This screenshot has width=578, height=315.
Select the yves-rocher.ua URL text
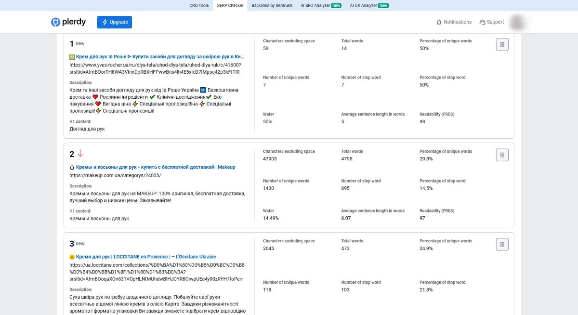point(155,68)
